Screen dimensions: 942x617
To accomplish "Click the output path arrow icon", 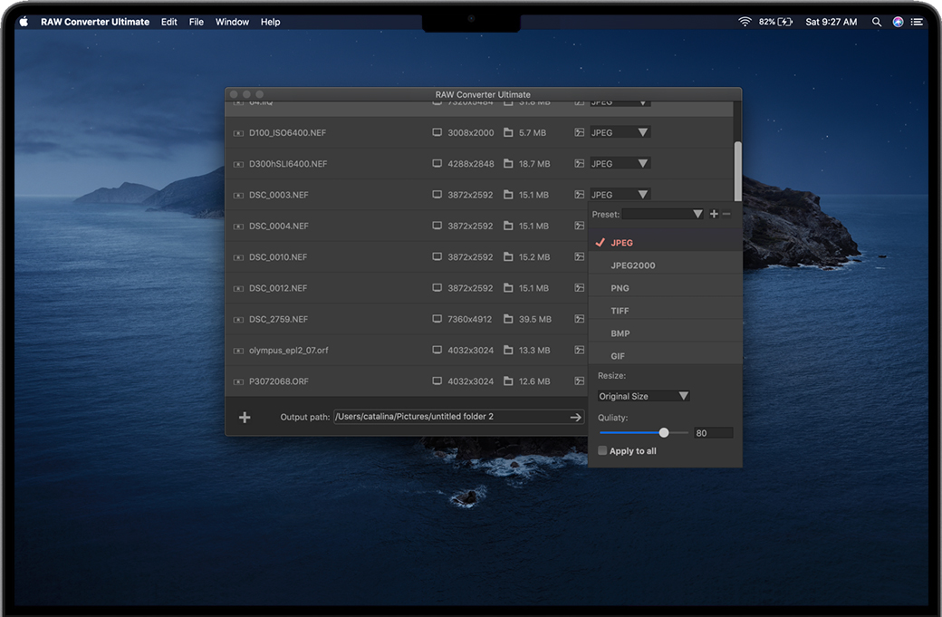I will [x=575, y=418].
